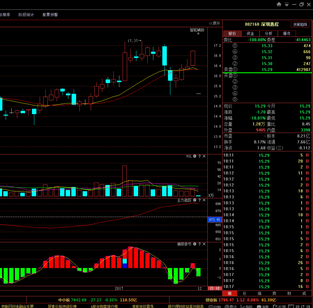
Task: Click the 日线 period button
Action: (x=215, y=288)
